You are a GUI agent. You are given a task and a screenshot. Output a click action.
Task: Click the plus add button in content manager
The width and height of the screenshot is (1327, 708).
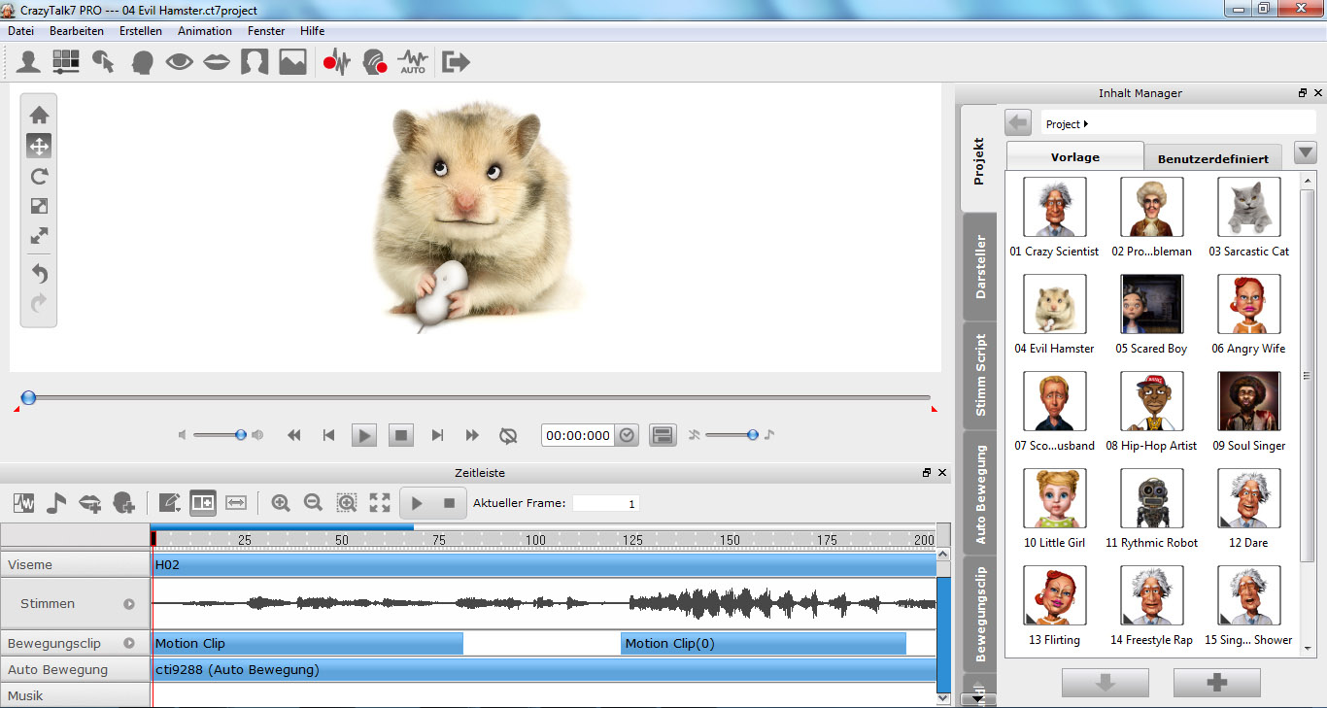[x=1216, y=683]
